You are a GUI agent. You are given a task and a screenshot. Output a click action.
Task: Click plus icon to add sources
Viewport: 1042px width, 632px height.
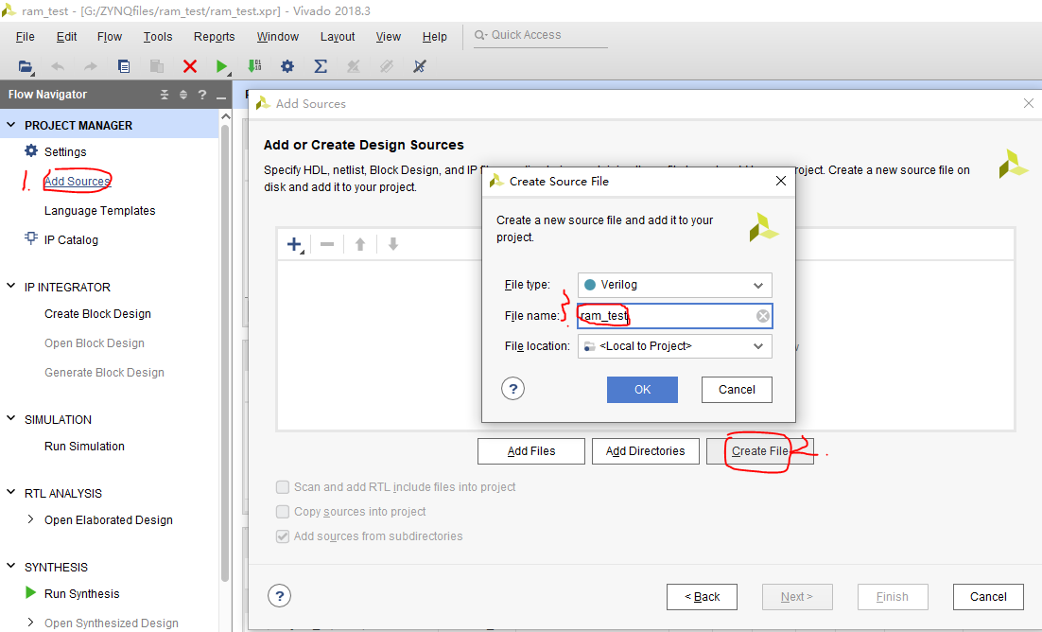(x=295, y=245)
